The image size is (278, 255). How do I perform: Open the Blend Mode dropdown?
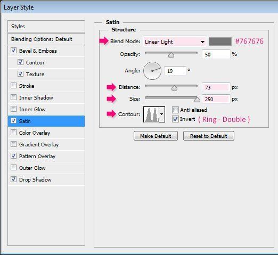175,42
